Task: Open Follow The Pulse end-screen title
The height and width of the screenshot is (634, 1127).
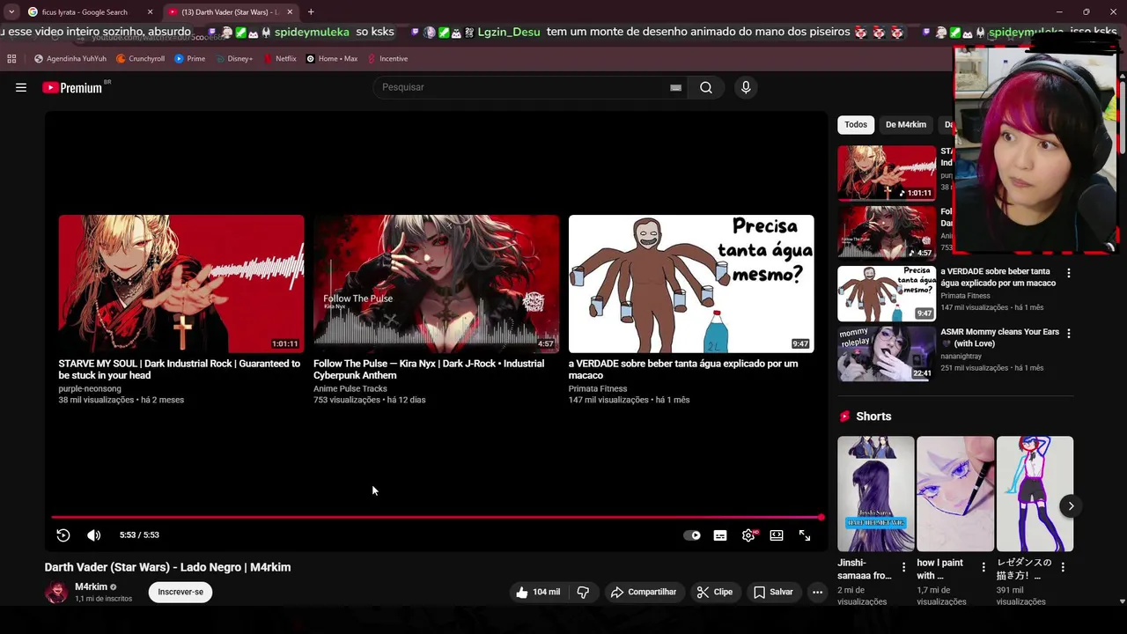Action: (x=429, y=369)
